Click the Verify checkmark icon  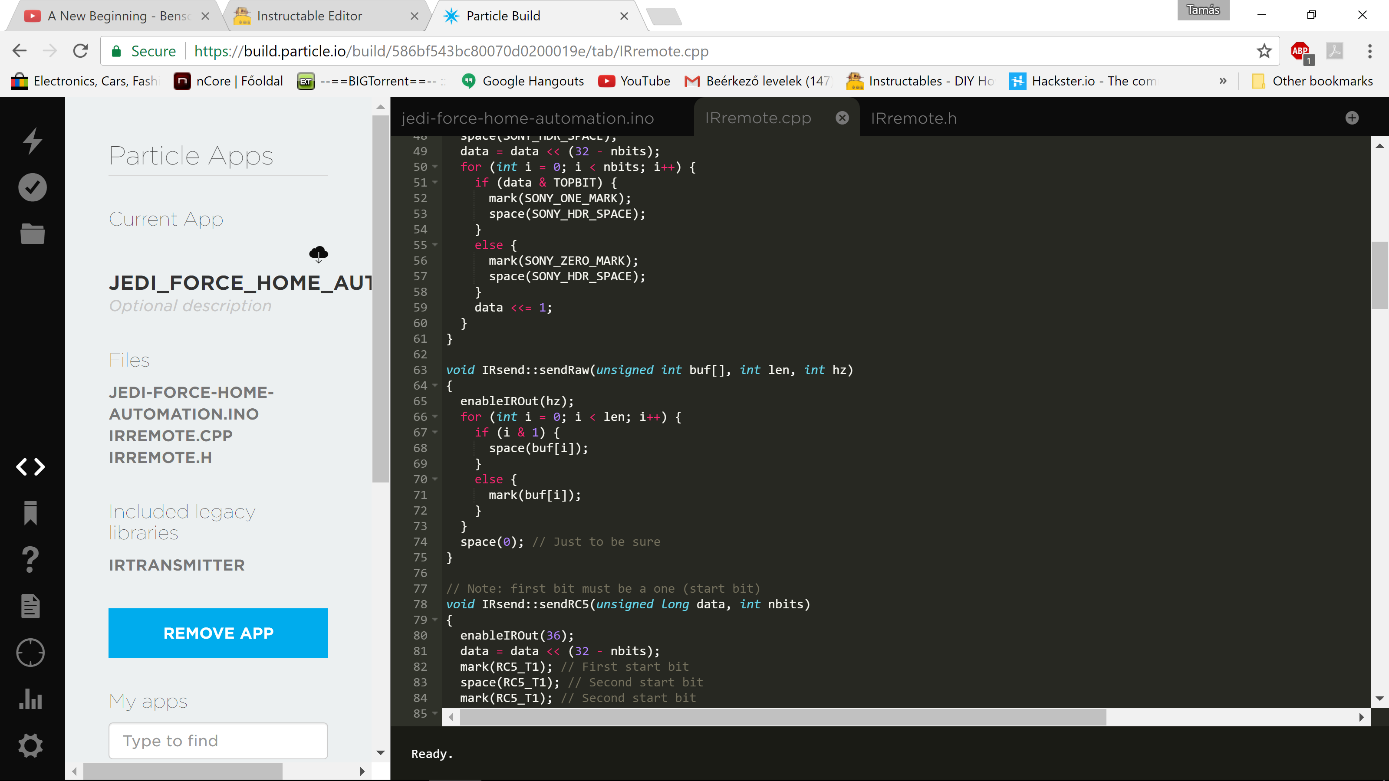(x=33, y=187)
